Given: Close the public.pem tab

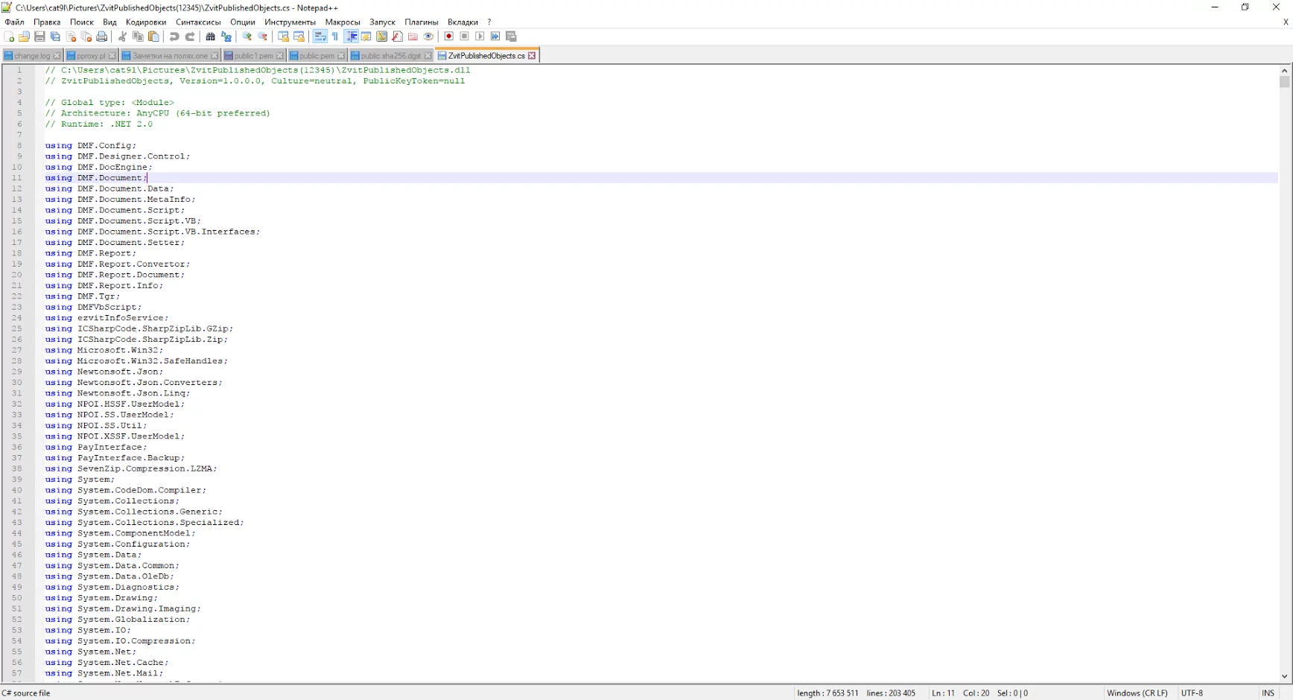Looking at the screenshot, I should [x=341, y=56].
